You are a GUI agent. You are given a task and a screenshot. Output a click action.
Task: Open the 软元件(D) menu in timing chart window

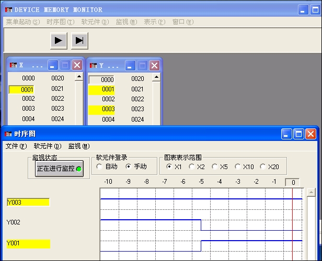tap(48, 146)
